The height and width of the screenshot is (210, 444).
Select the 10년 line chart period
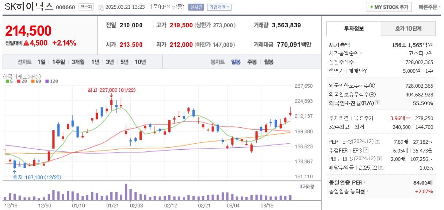coord(141,62)
